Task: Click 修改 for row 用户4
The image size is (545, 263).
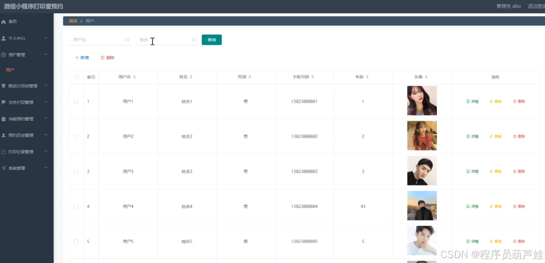Action: 496,207
